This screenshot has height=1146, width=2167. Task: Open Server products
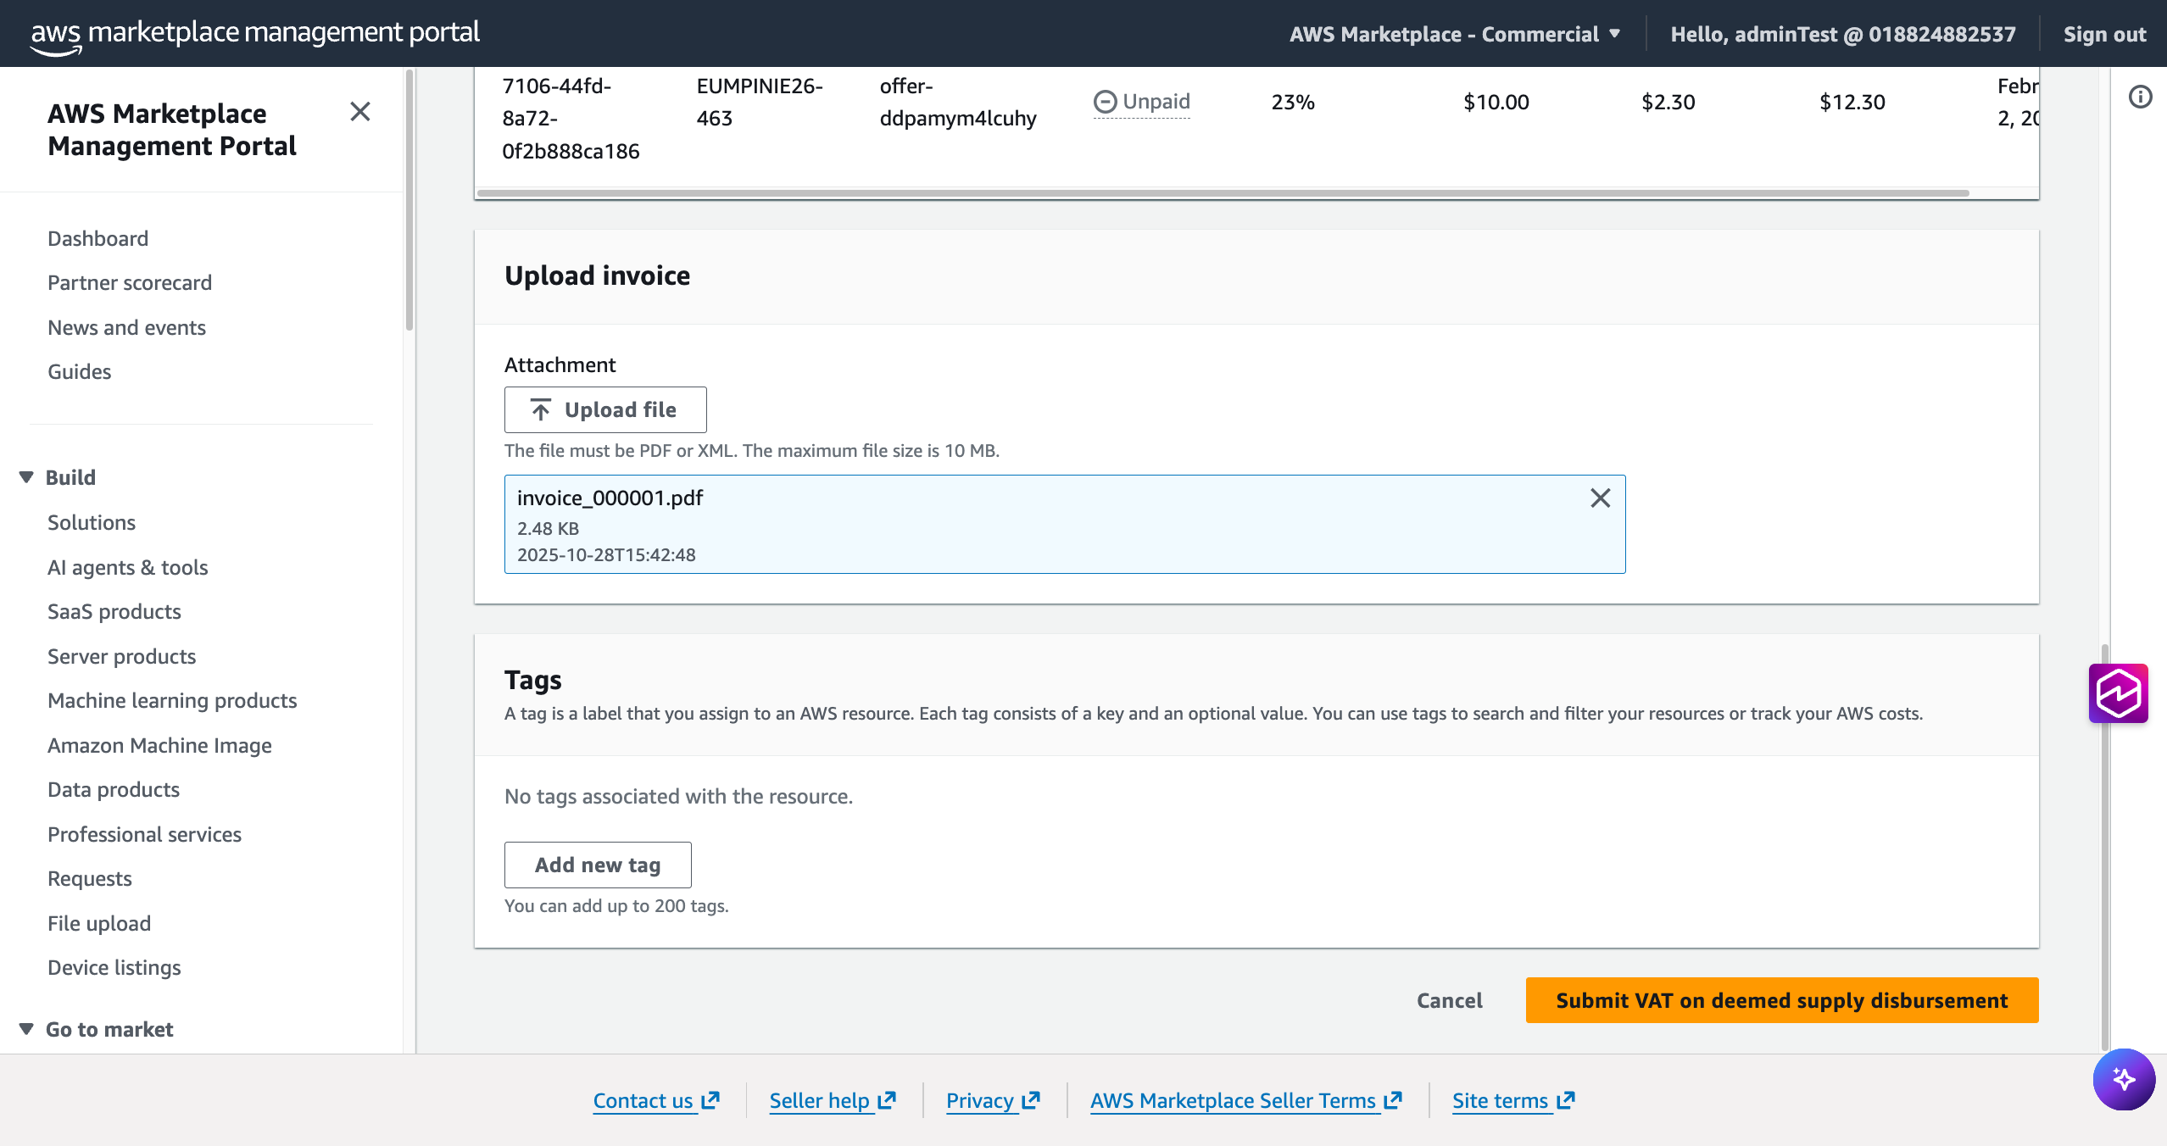[122, 656]
